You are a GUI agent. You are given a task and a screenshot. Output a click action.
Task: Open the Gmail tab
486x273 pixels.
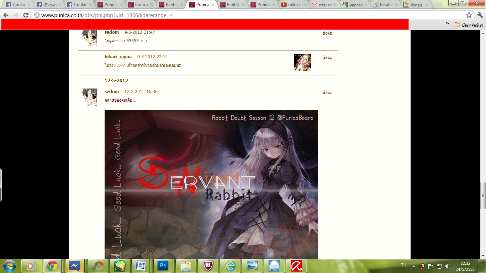point(324,5)
